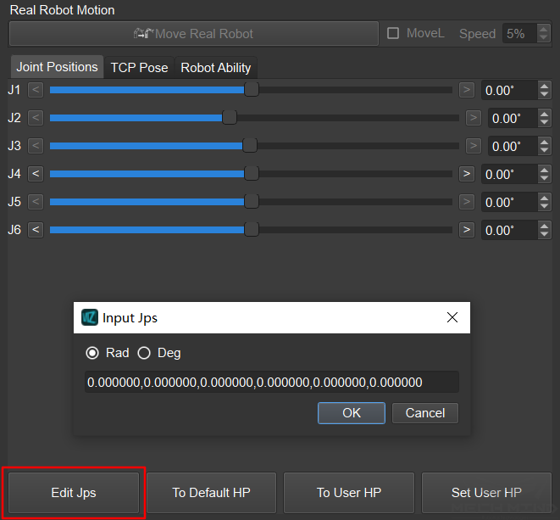Screen dimensions: 560x520
Task: Close the Input Jps dialog
Action: 452,317
